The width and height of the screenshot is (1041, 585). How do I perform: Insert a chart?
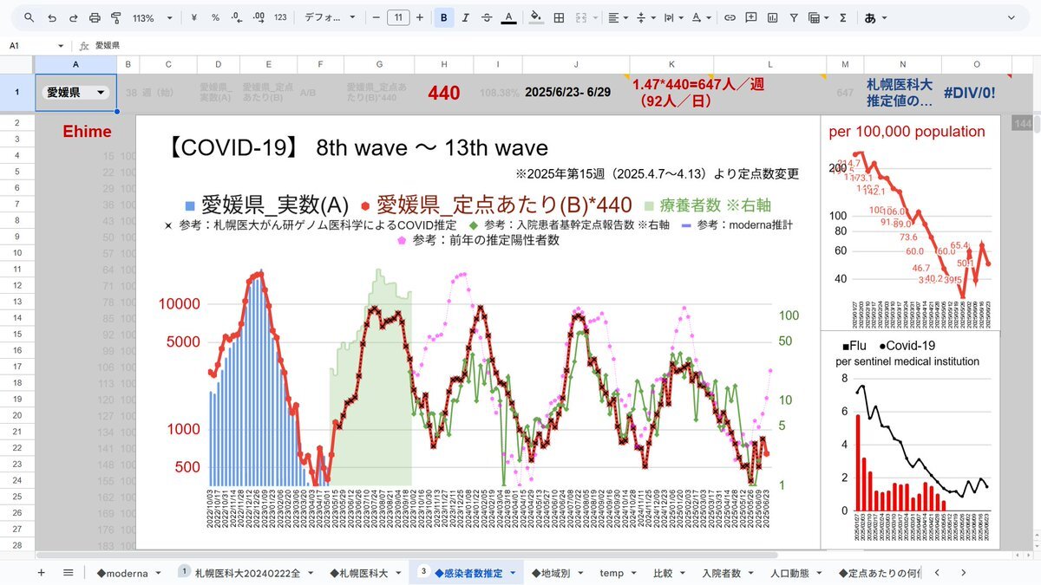(x=772, y=17)
